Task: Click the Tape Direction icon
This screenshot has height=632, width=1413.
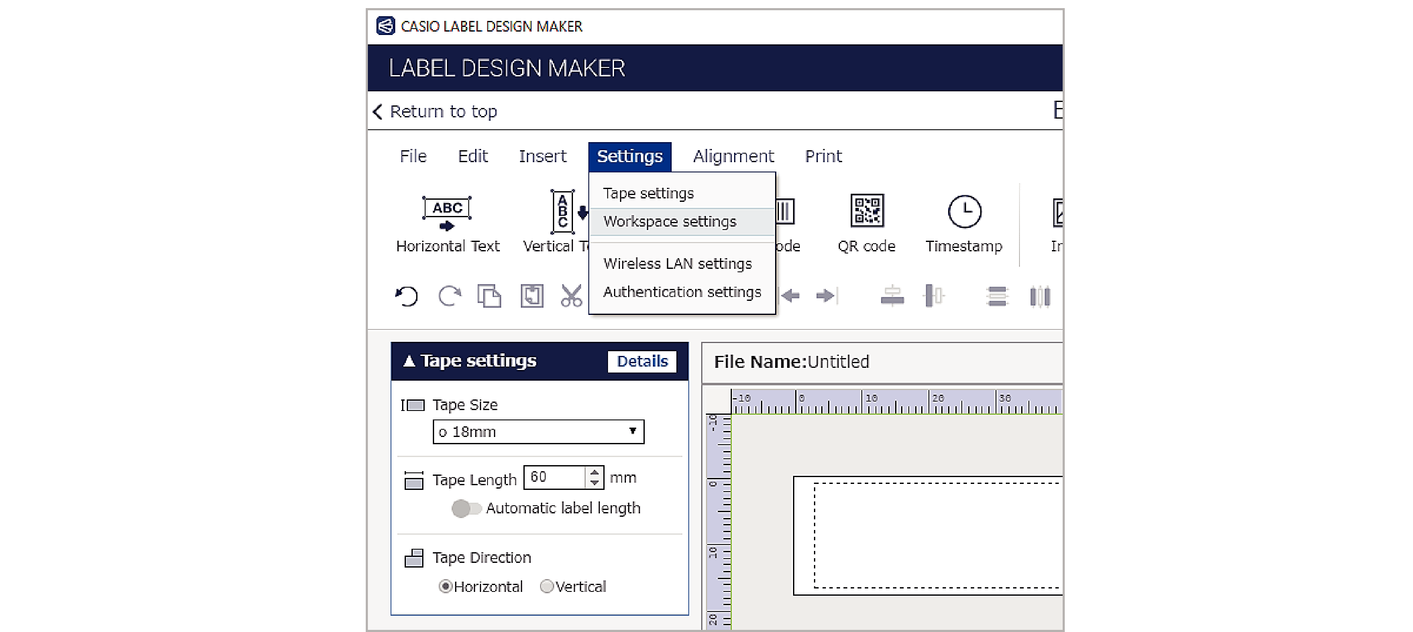Action: coord(414,558)
